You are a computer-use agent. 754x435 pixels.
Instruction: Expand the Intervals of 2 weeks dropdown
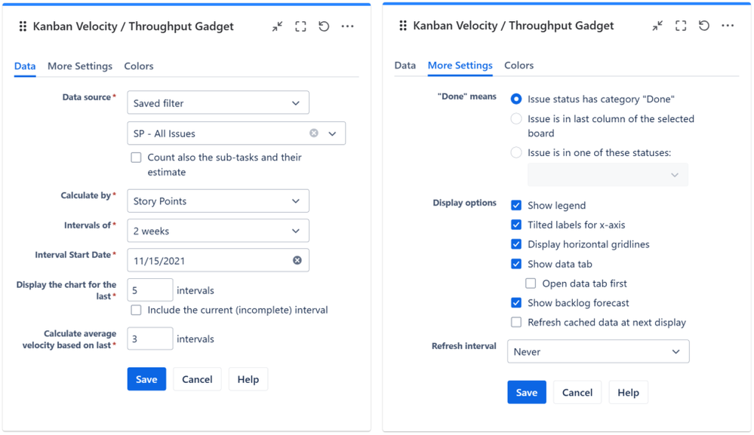click(218, 231)
